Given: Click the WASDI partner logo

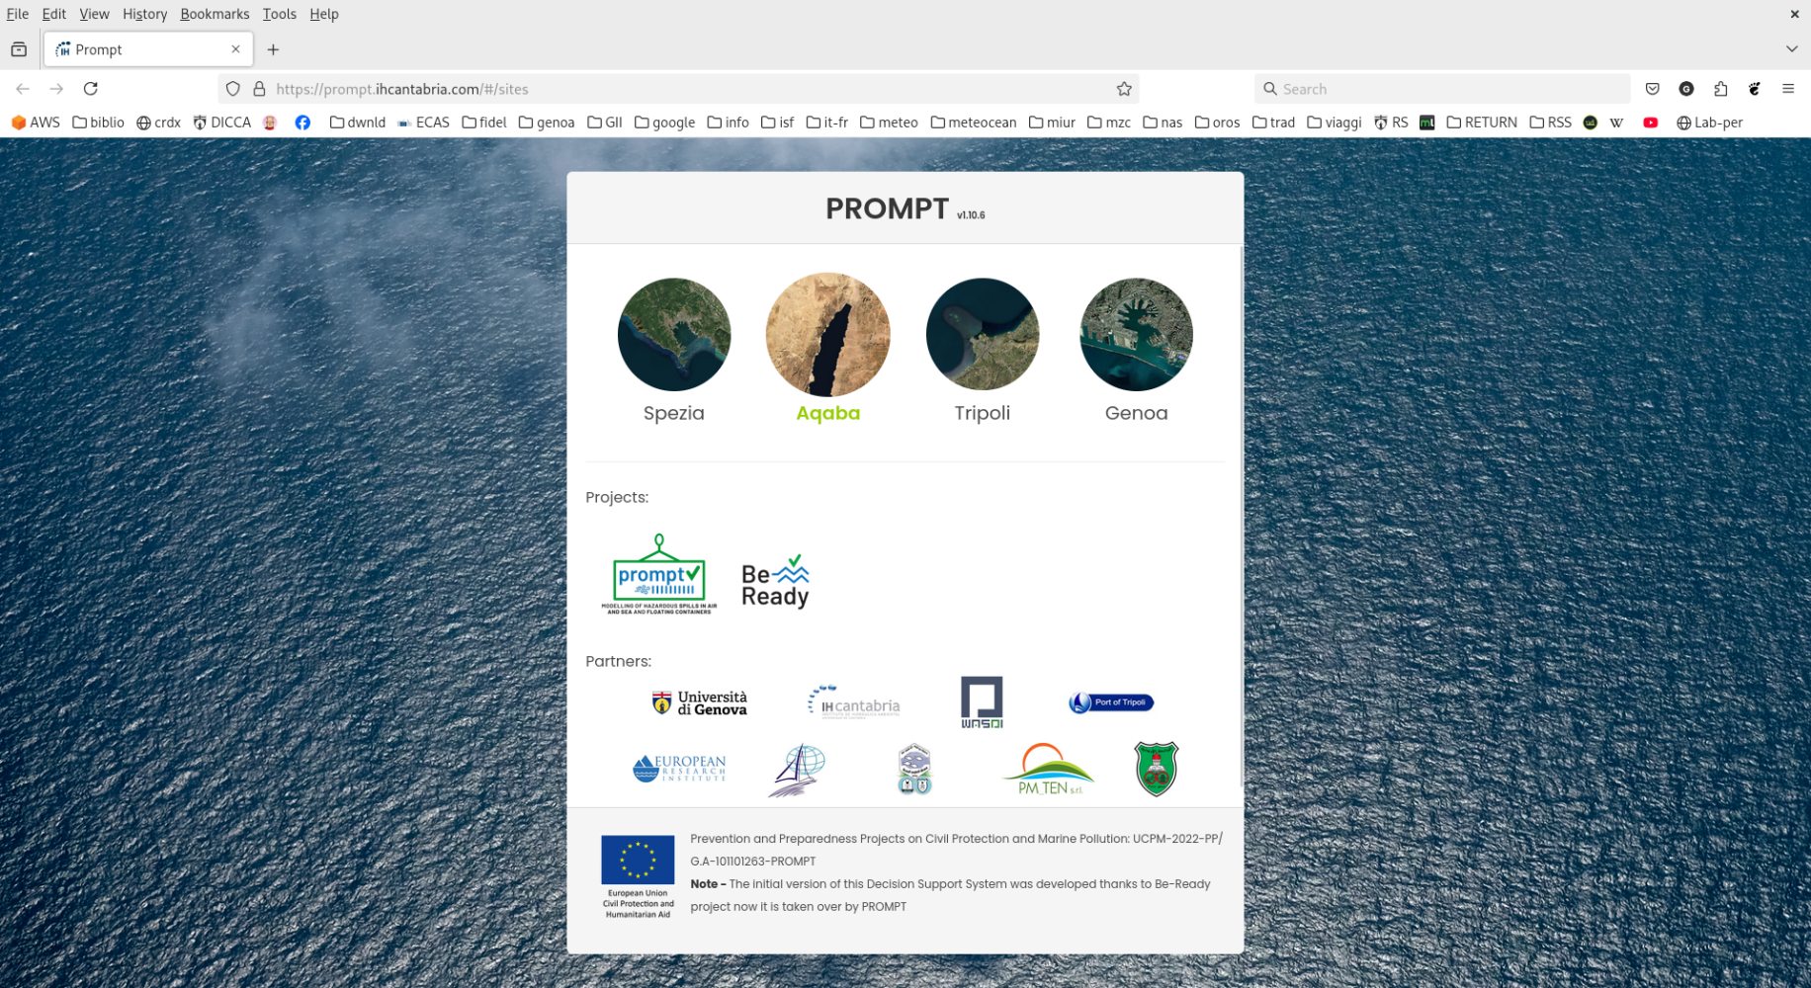Looking at the screenshot, I should pyautogui.click(x=982, y=701).
